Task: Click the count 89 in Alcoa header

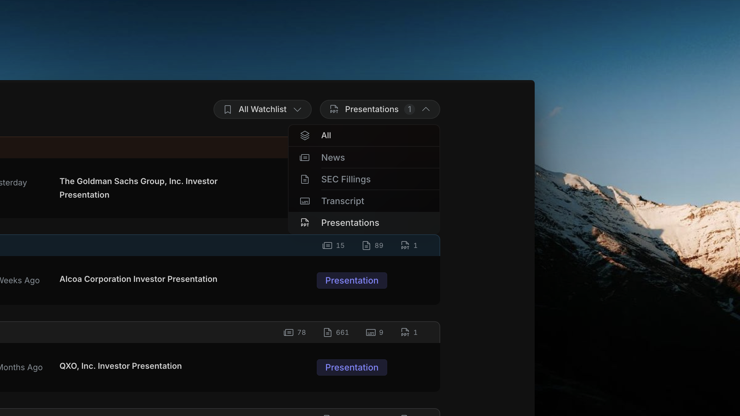Action: click(x=379, y=246)
